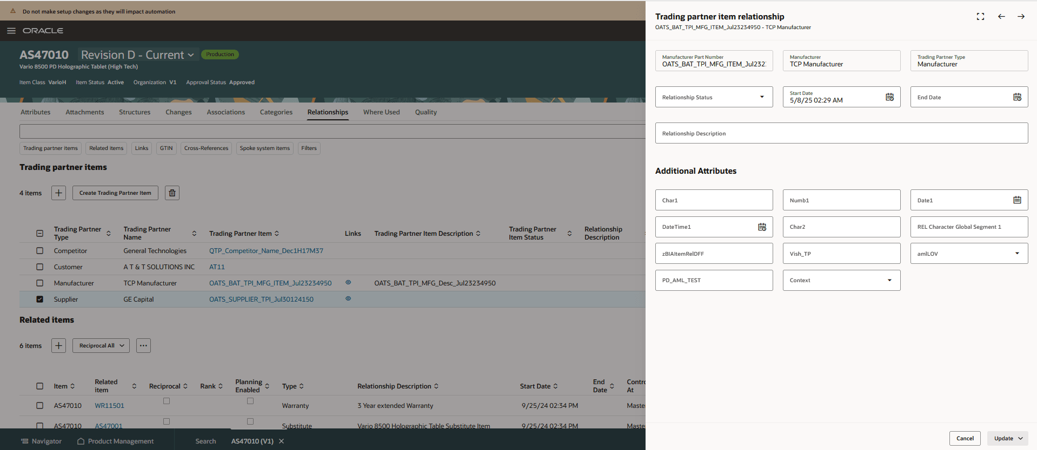Check the WR11501 related item row
The image size is (1037, 450).
pyautogui.click(x=39, y=405)
